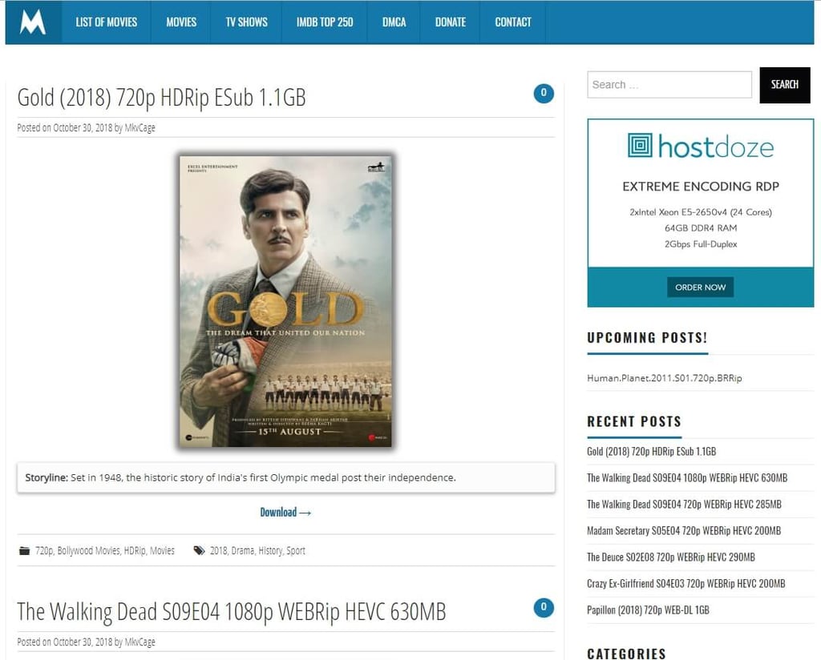Open recent post Papillon (2018) 720p WEB-DL
Viewport: 821px width, 660px height.
click(648, 610)
